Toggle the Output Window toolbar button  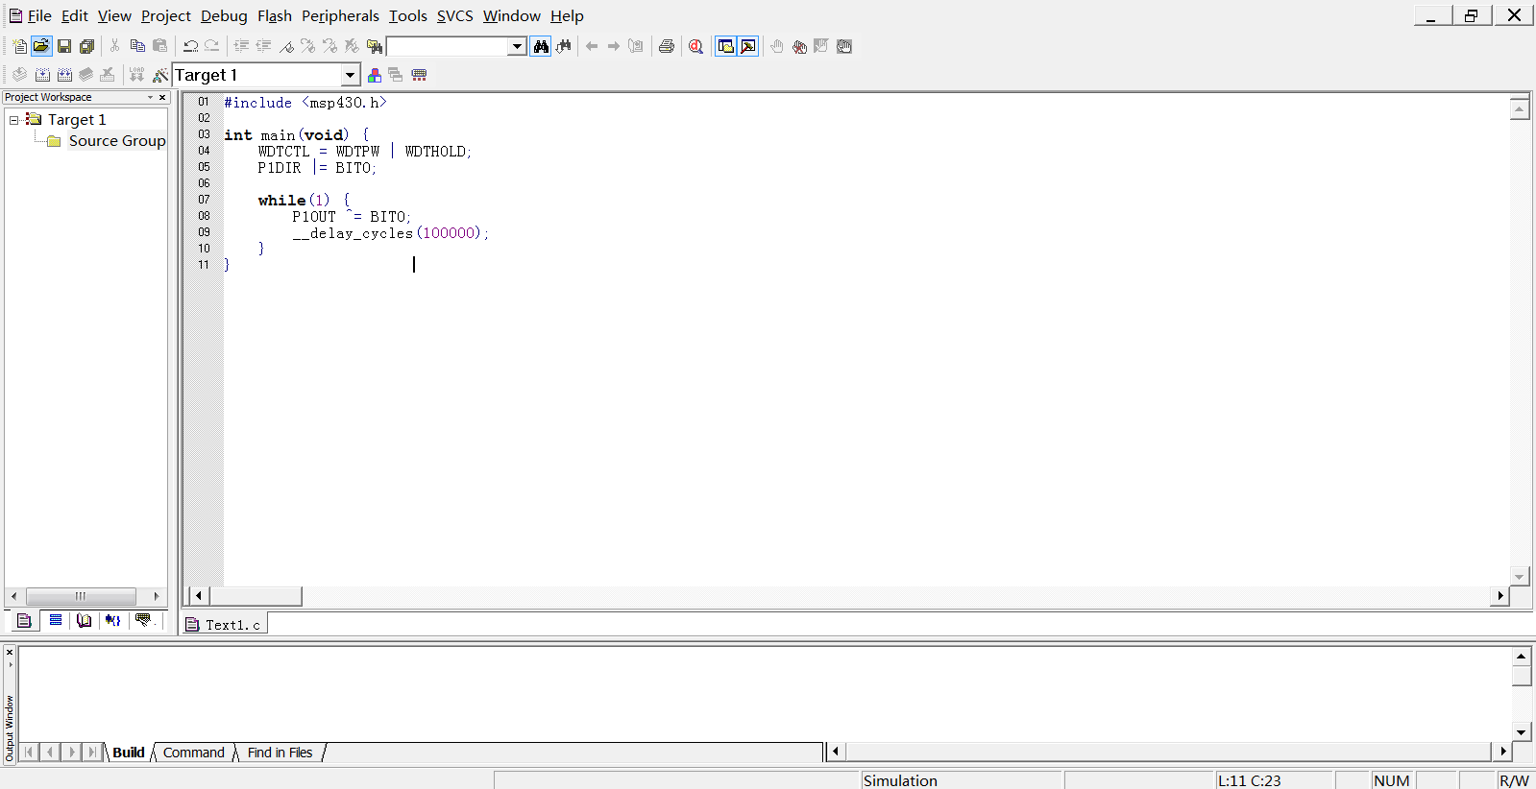click(748, 46)
